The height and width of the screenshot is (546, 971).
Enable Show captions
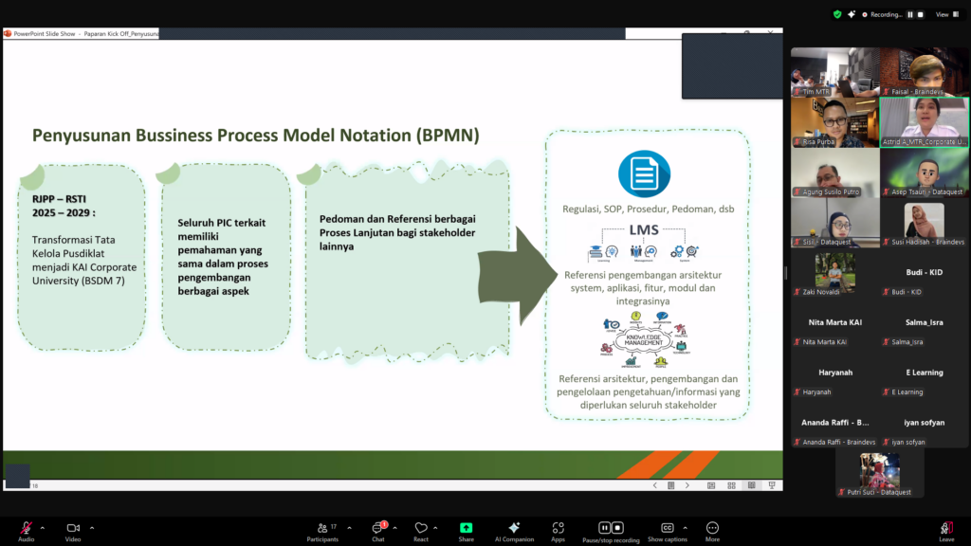(667, 529)
